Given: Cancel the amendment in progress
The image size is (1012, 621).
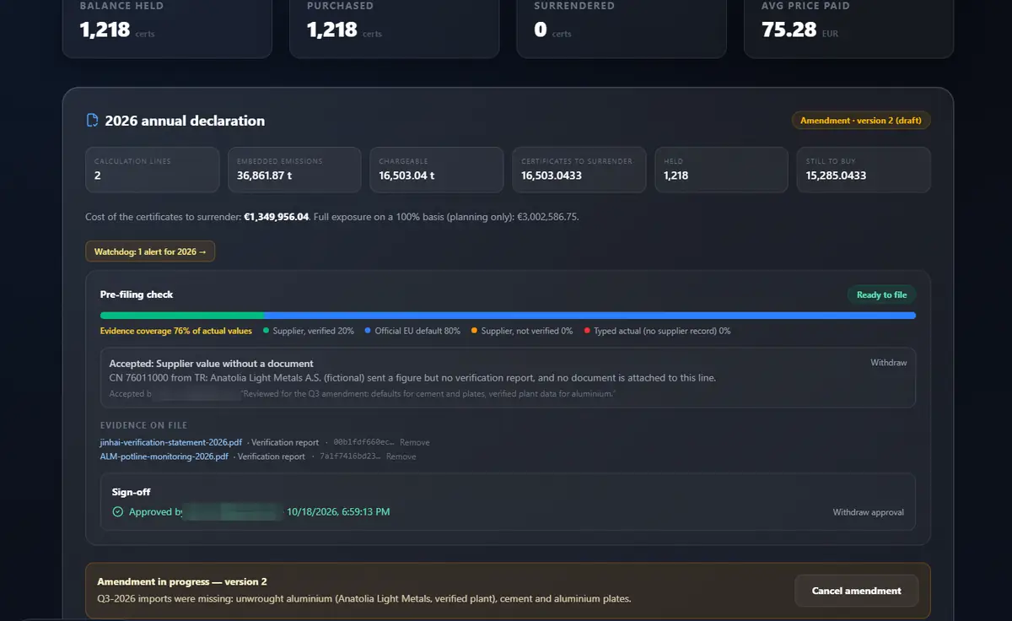Looking at the screenshot, I should click(x=856, y=591).
